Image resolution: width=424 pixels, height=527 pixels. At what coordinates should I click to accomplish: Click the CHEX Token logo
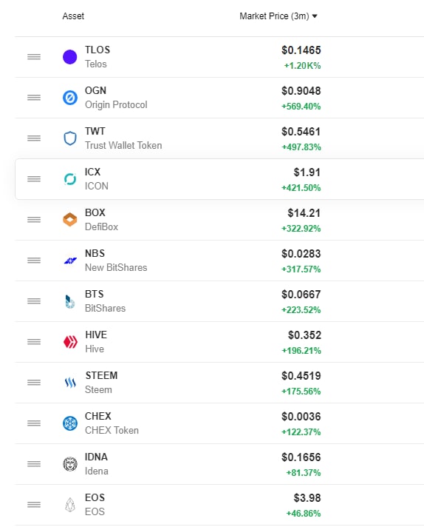(69, 423)
